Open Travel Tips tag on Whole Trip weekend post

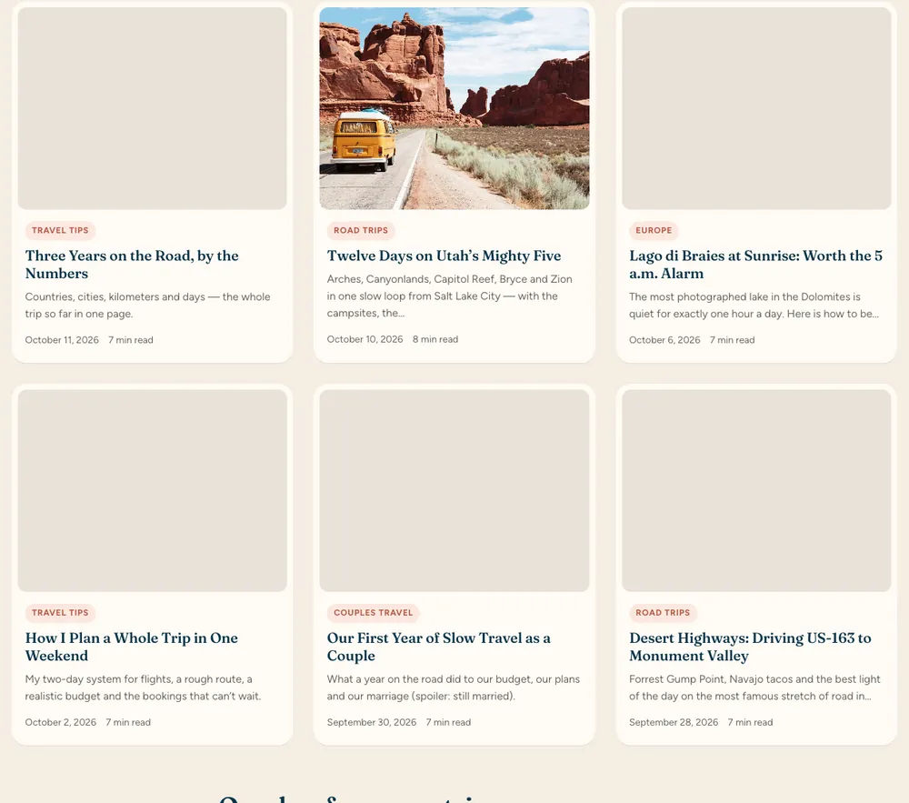click(x=60, y=612)
